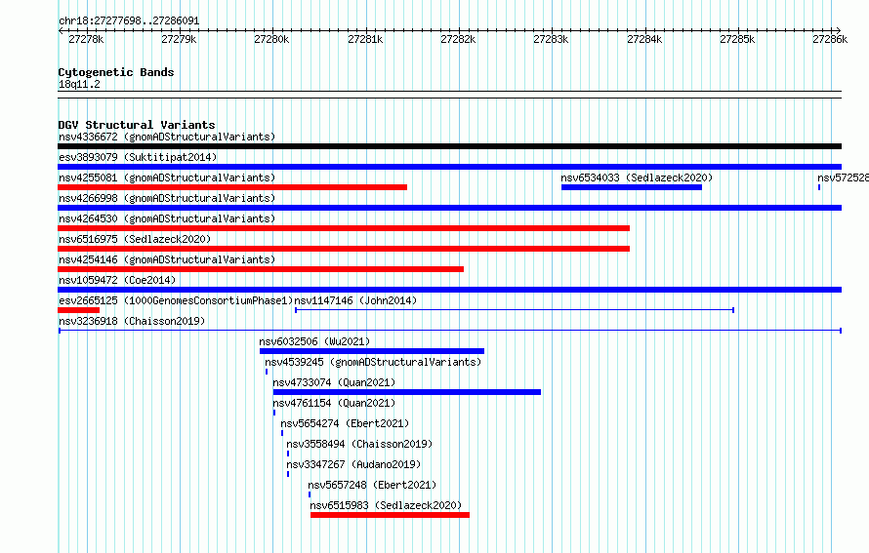Click the 27283k ruler position

tap(551, 39)
